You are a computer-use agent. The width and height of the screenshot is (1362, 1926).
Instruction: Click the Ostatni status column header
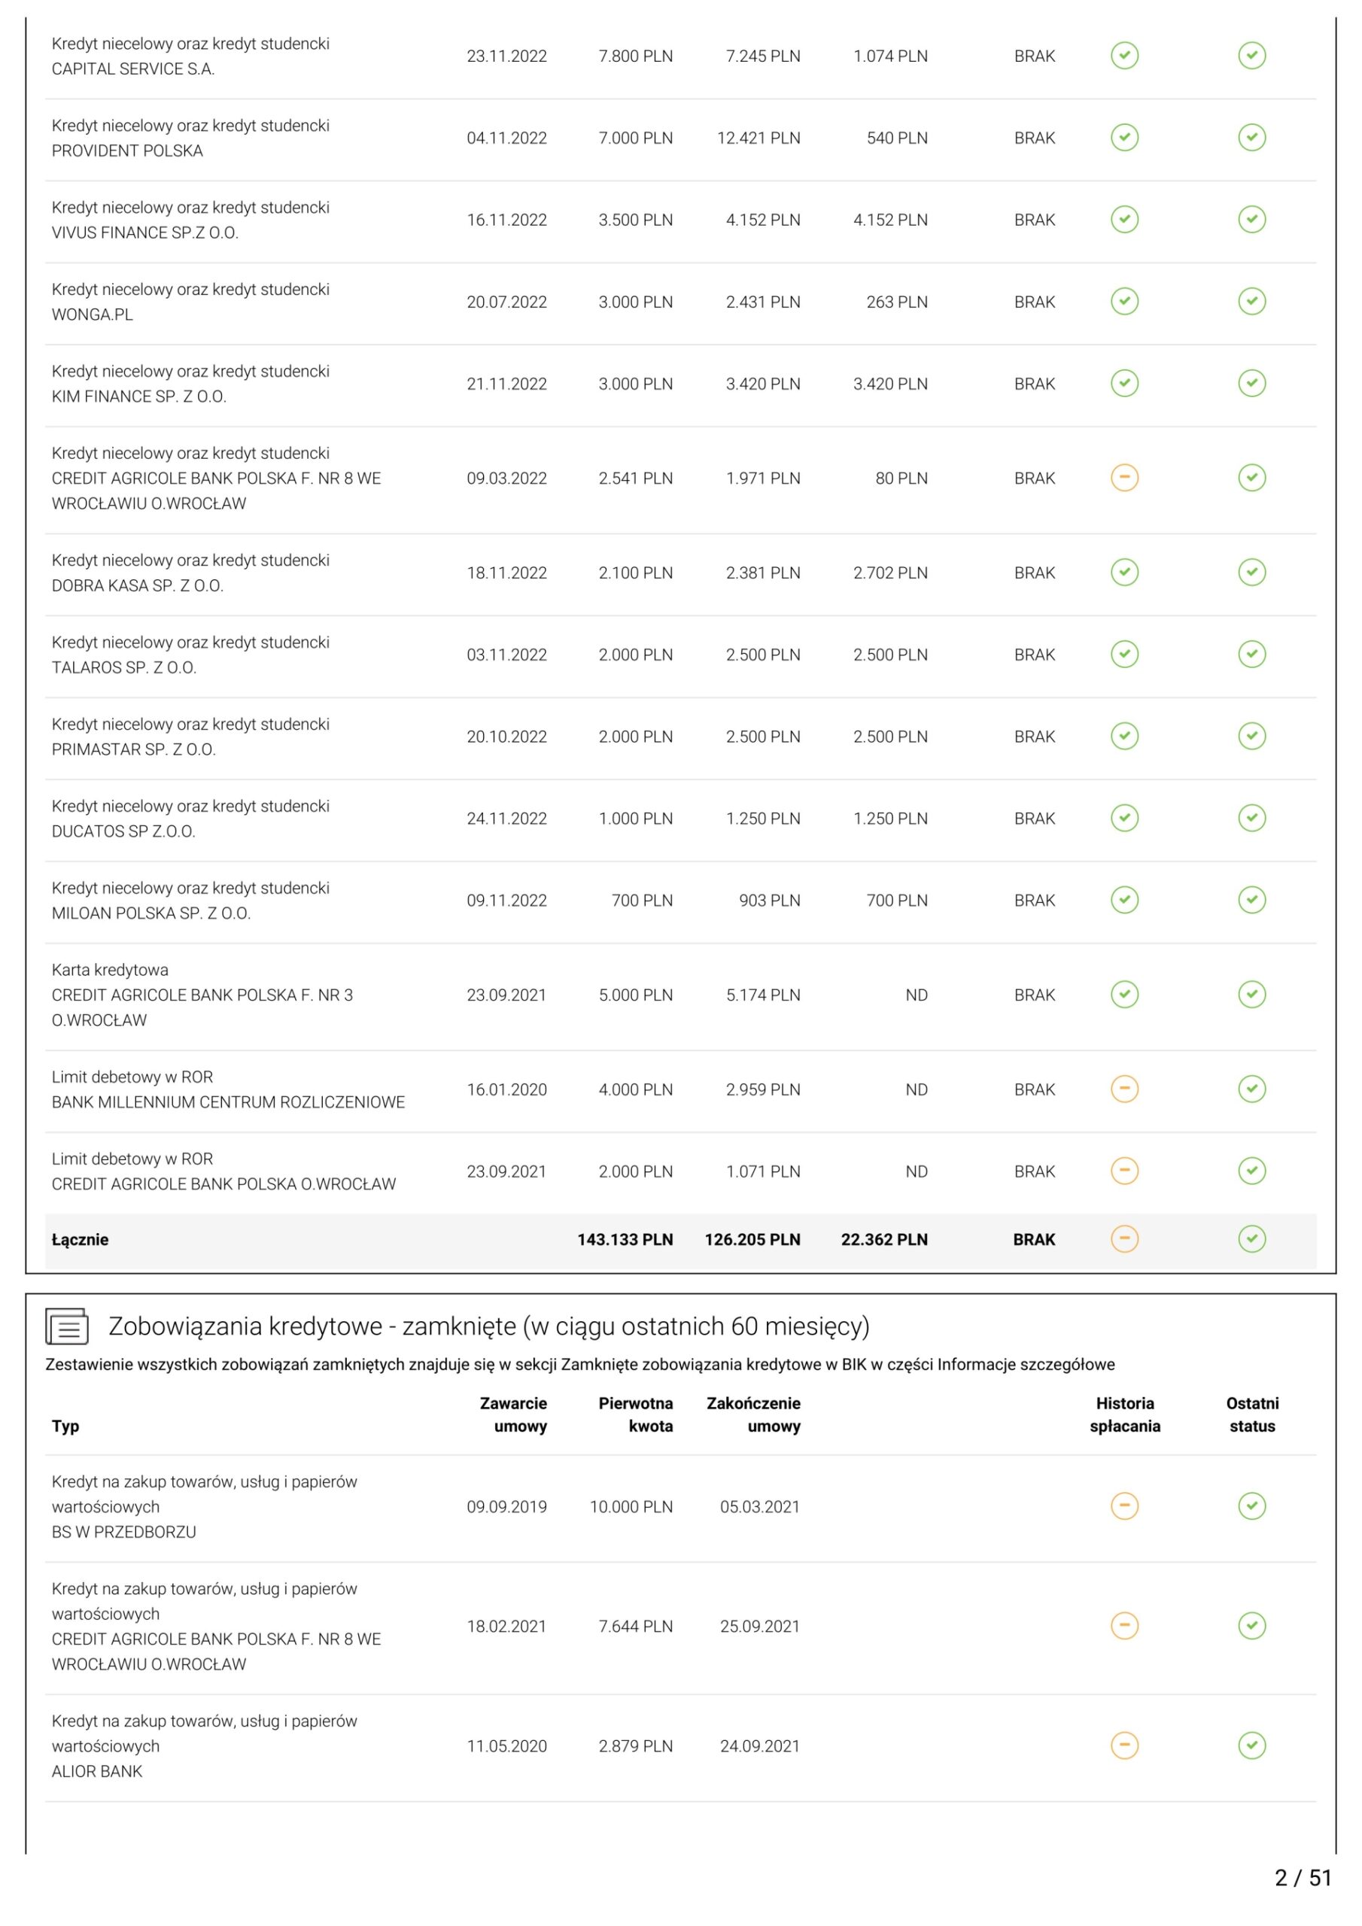click(1252, 1415)
